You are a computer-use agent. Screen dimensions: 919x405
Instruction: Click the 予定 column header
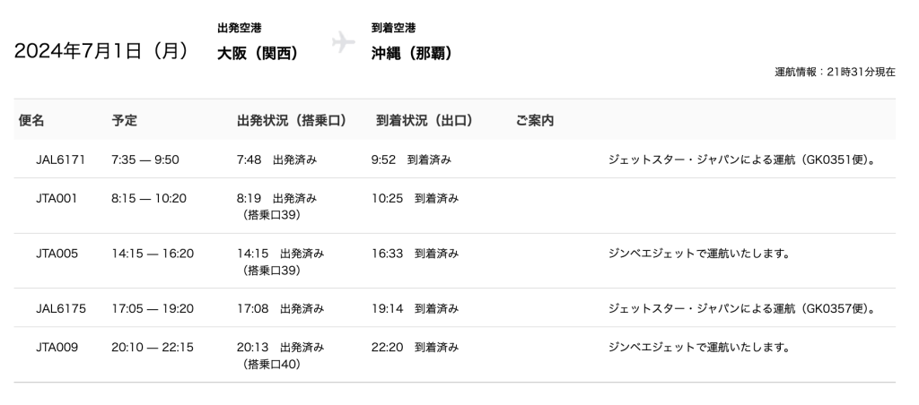[x=125, y=120]
